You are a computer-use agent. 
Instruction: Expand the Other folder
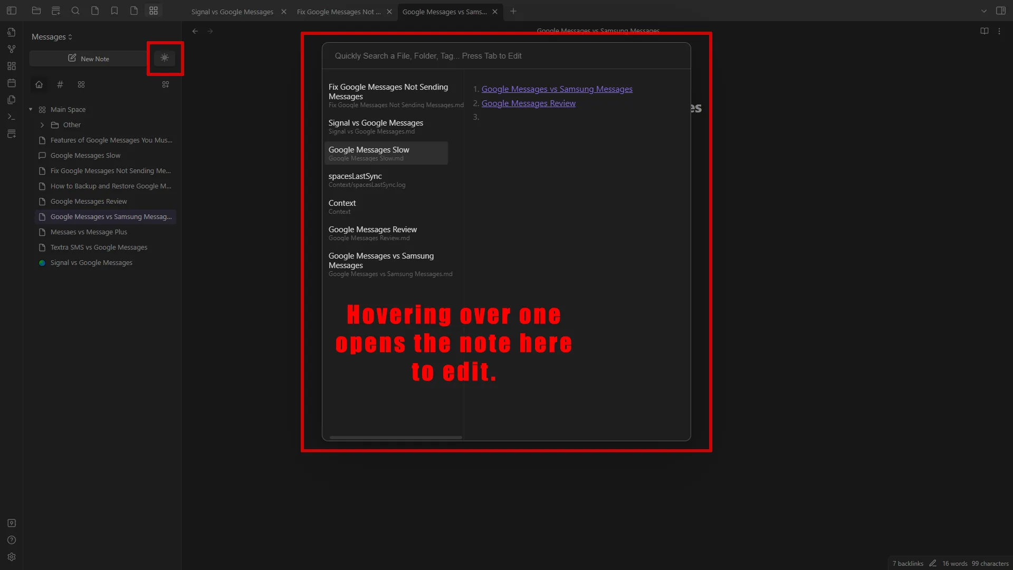tap(42, 125)
